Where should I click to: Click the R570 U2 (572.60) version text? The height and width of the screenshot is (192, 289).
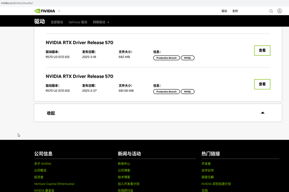pos(58,91)
